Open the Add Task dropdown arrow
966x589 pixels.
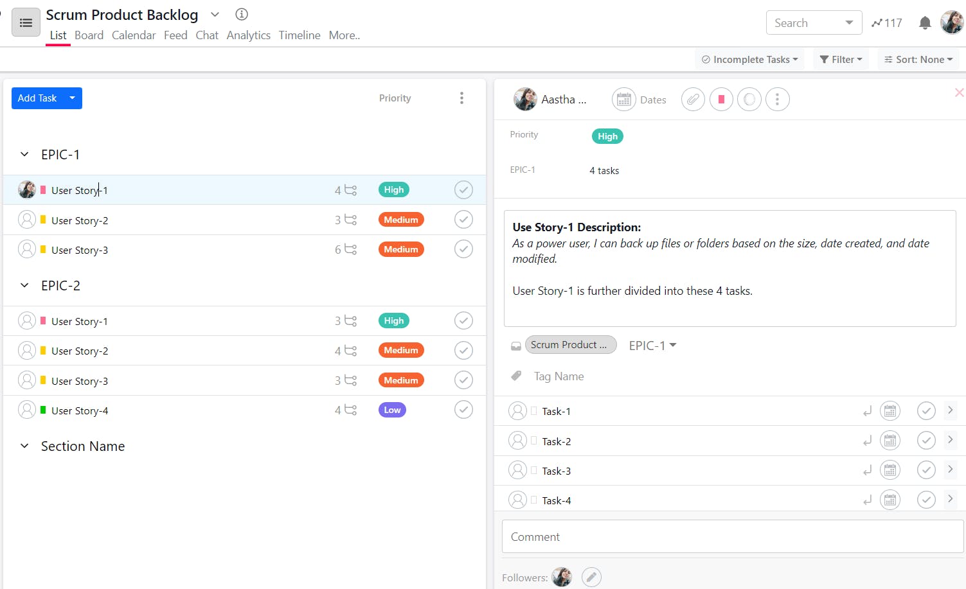click(x=73, y=98)
